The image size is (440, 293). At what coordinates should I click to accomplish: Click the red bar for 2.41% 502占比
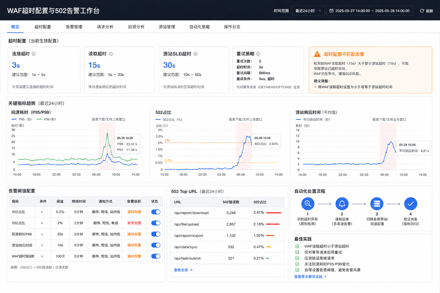[274, 213]
